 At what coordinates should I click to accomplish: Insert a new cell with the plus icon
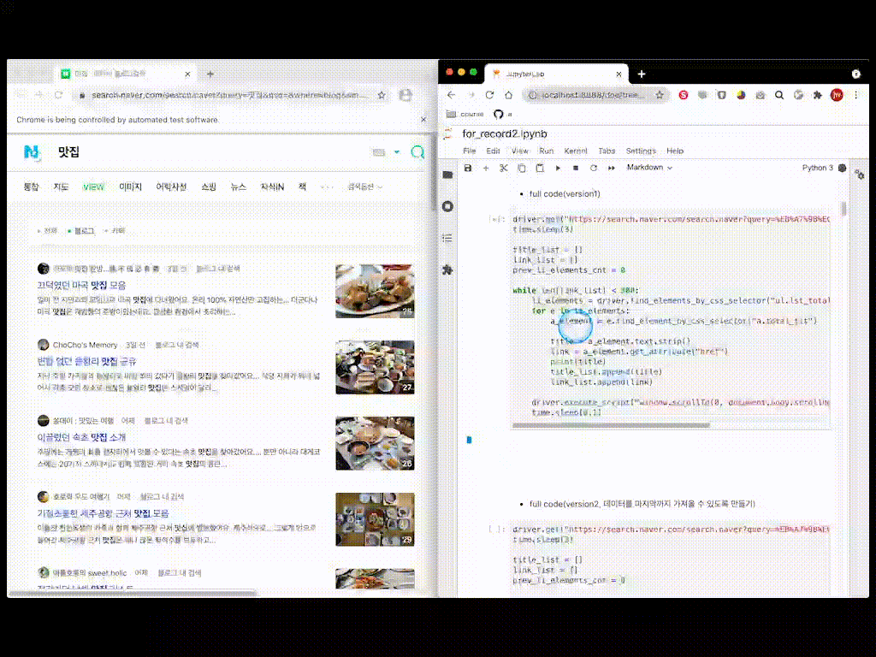pyautogui.click(x=486, y=169)
